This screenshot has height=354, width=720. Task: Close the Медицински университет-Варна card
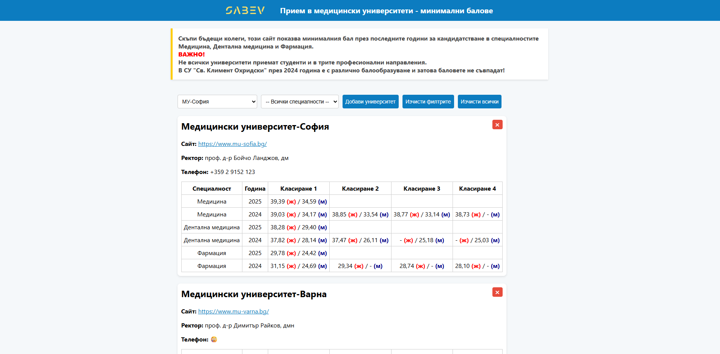497,292
